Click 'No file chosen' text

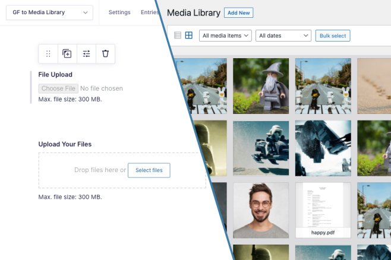coord(102,88)
